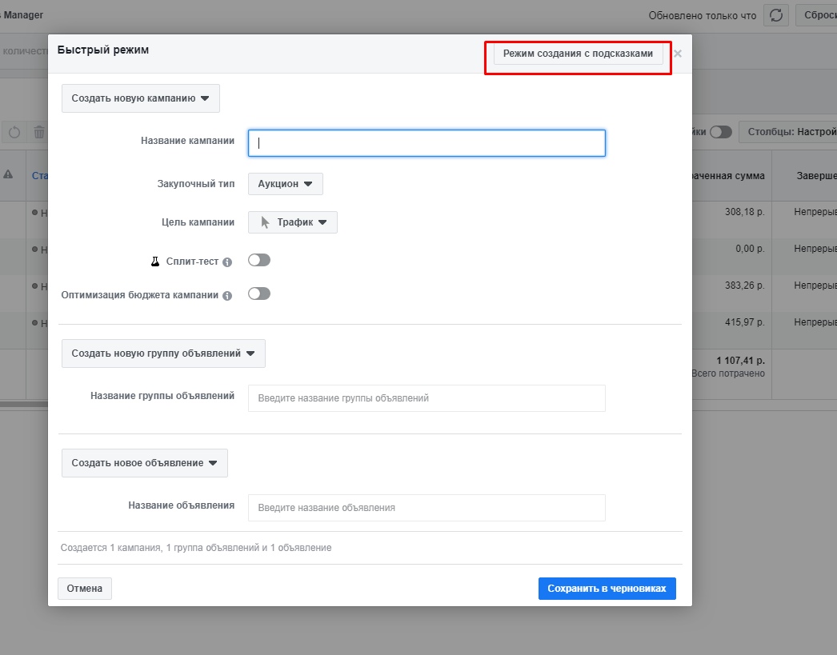Open Создать новую группу объявлений dropdown
Image resolution: width=837 pixels, height=655 pixels.
pyautogui.click(x=163, y=353)
